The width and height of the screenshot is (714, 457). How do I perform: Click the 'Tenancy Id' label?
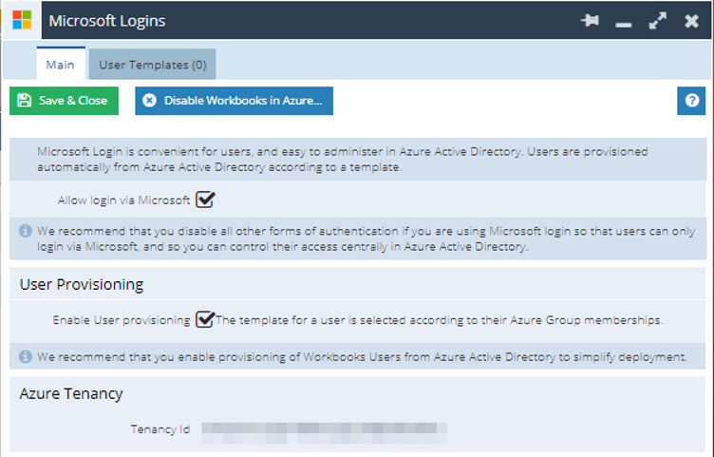160,429
